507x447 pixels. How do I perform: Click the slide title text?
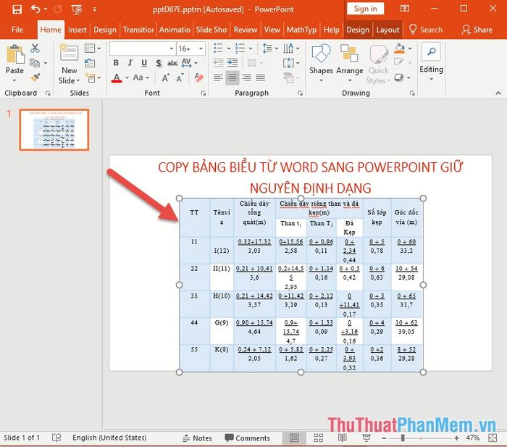(311, 177)
